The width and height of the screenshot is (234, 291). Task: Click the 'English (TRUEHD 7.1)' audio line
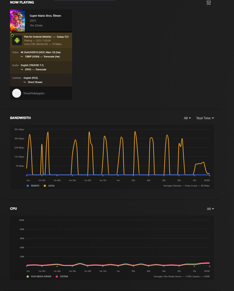point(32,65)
